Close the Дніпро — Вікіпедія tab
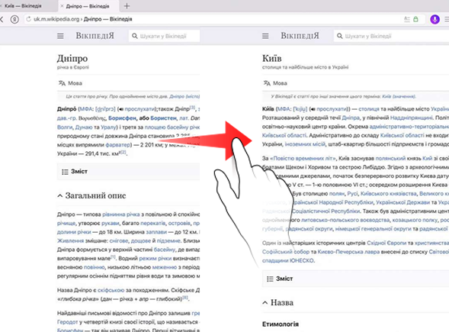The image size is (449, 332). coord(62,6)
